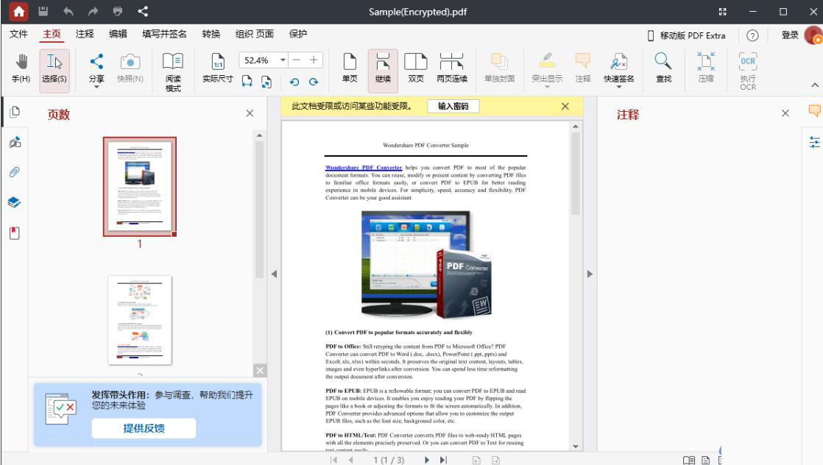Run 执行 OCR tool
The image size is (823, 465).
coord(748,72)
